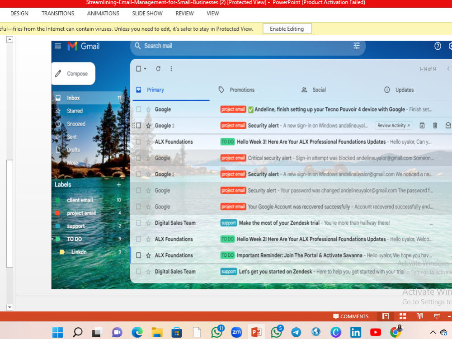Viewport: 452px width, 339px height.
Task: Check the Important Reminder Join The Portal email
Action: point(139,255)
